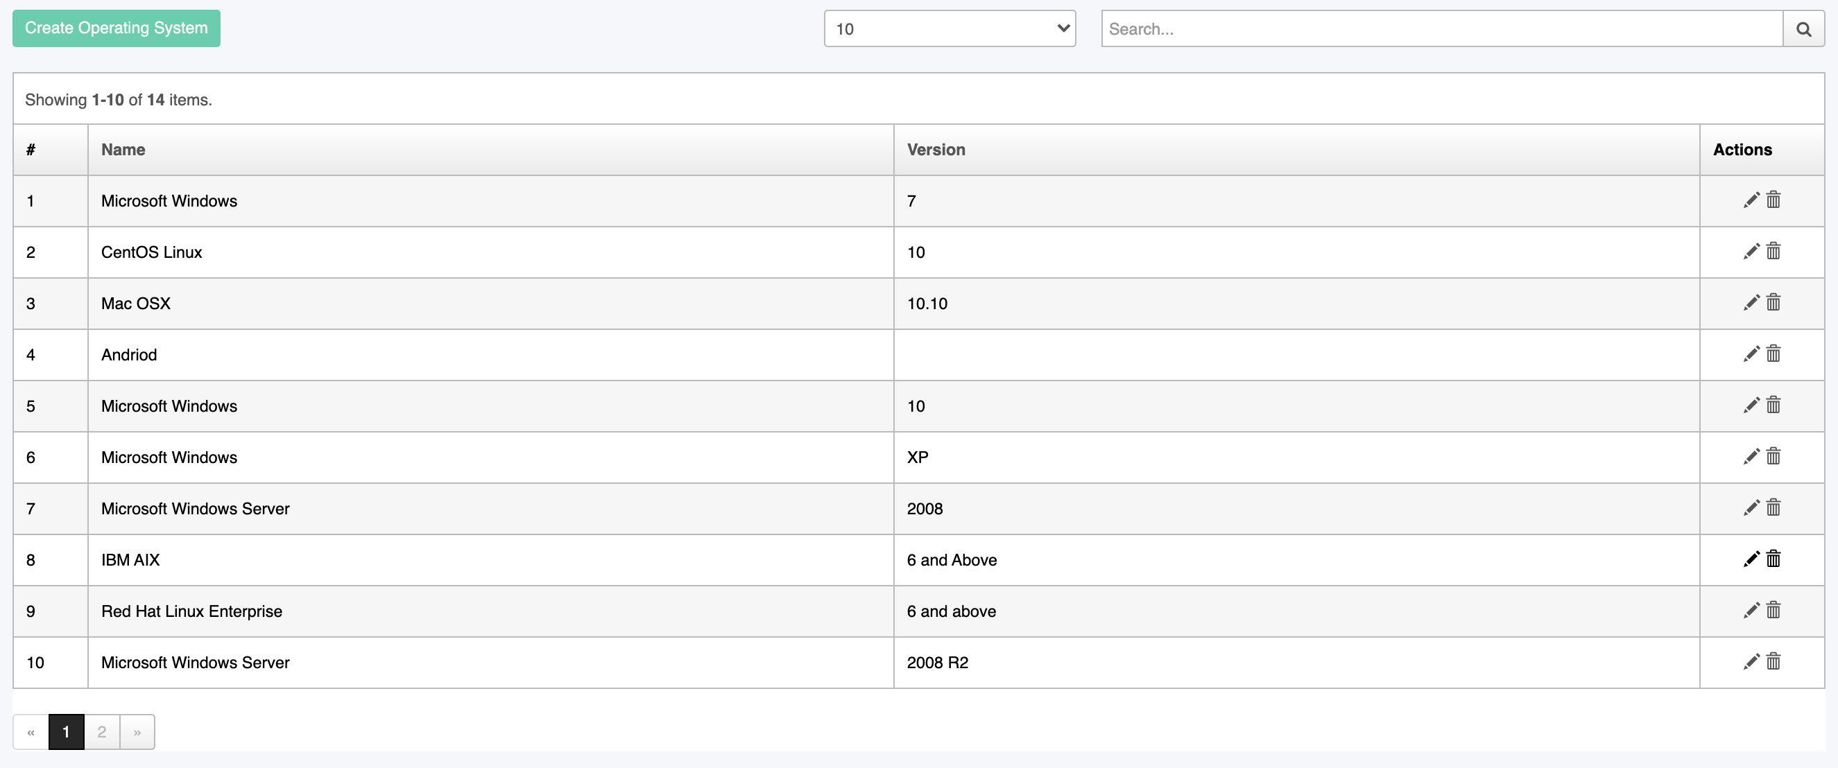Go to the next page arrow »
The width and height of the screenshot is (1838, 768).
[137, 732]
